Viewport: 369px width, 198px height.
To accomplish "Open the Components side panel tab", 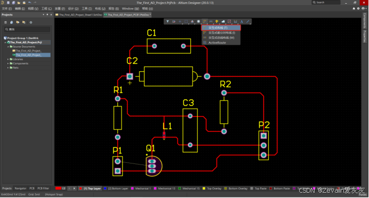I will pos(365,21).
